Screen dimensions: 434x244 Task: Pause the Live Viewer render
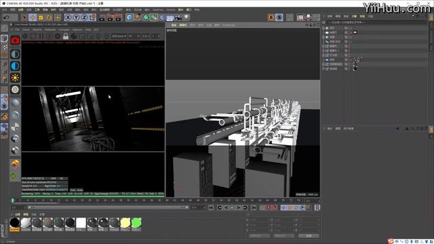41,36
